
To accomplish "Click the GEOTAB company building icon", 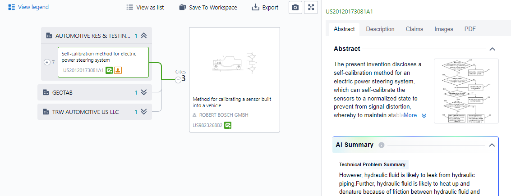I will click(x=46, y=92).
